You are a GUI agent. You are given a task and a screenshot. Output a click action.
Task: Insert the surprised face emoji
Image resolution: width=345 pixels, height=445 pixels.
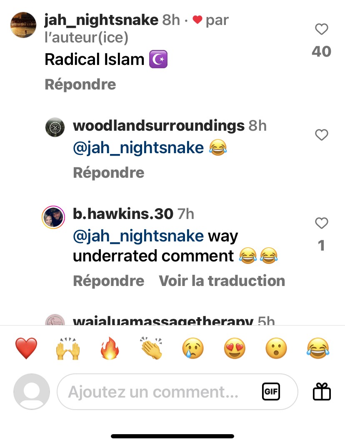click(x=276, y=348)
